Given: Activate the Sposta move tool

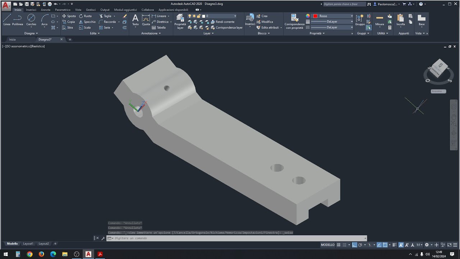Looking at the screenshot, I should pyautogui.click(x=69, y=16).
